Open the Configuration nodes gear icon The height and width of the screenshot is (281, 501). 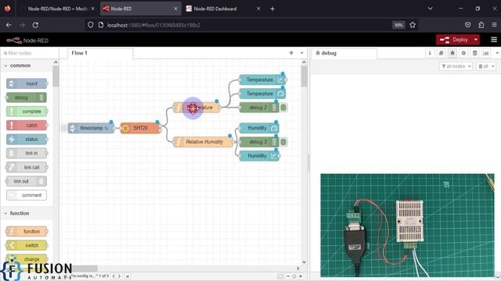[463, 53]
